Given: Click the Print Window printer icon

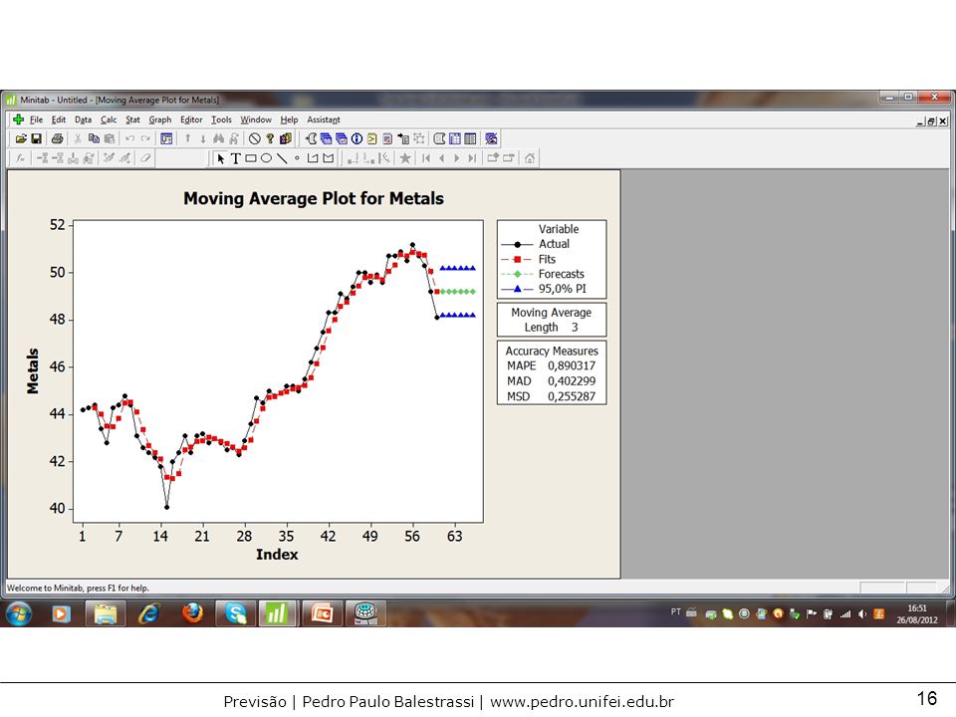Looking at the screenshot, I should (x=58, y=139).
